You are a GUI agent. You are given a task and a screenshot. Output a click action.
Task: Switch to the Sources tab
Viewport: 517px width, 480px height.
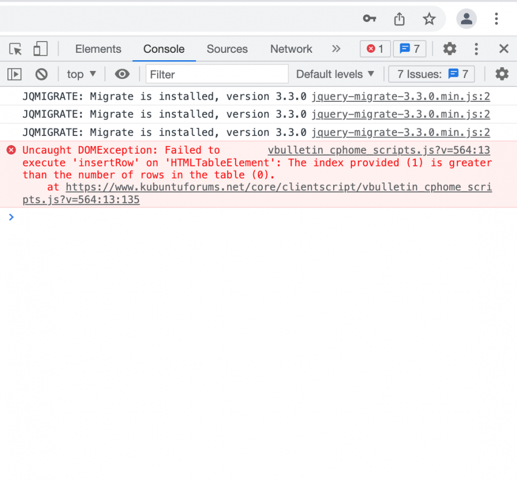pos(227,49)
